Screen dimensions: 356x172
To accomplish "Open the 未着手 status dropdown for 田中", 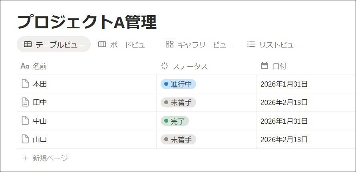I will [x=178, y=103].
